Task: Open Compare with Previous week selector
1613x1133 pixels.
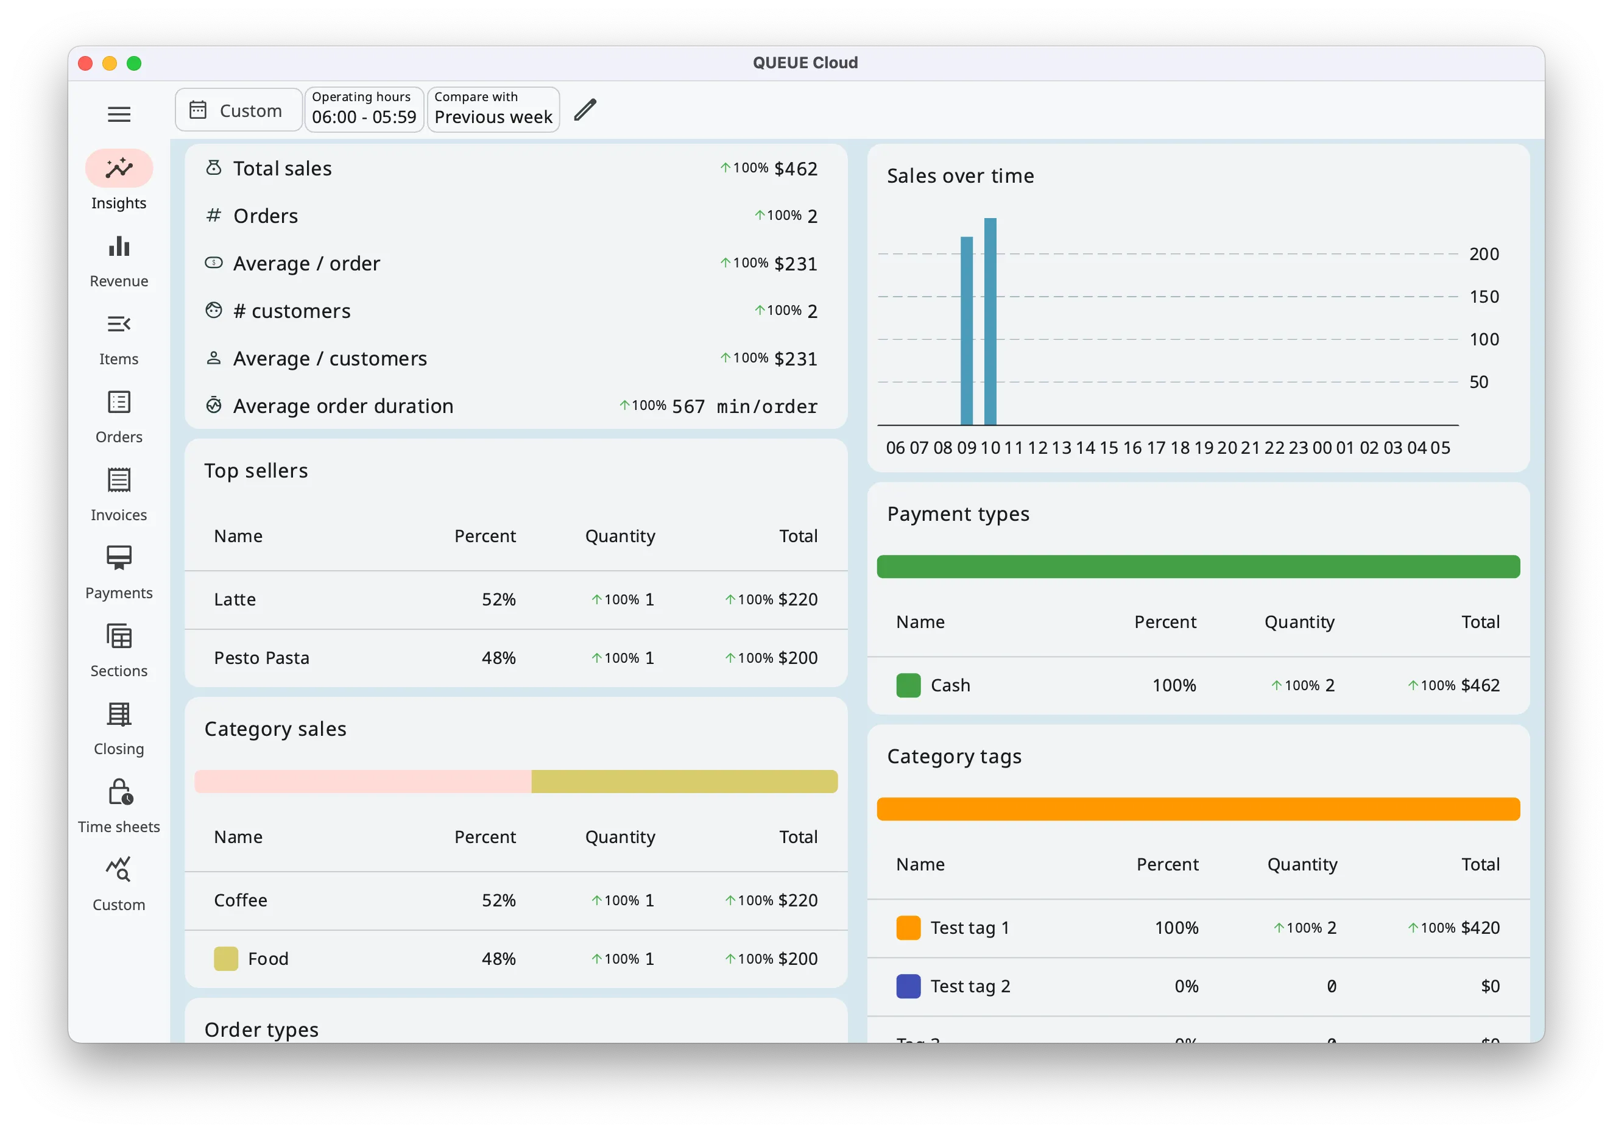Action: 493,110
